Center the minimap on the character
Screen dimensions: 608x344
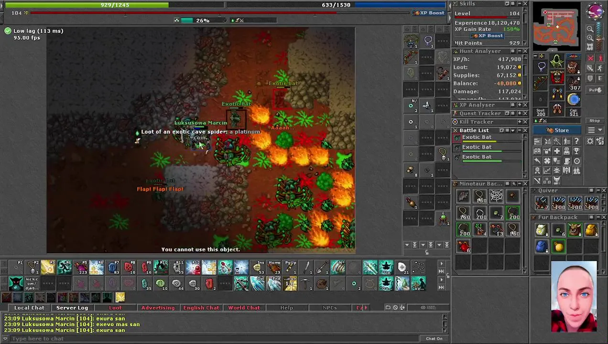590,47
